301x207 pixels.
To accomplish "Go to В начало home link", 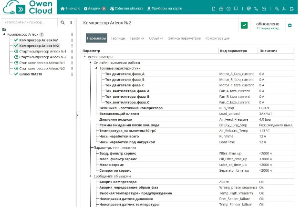I will 70,9.
